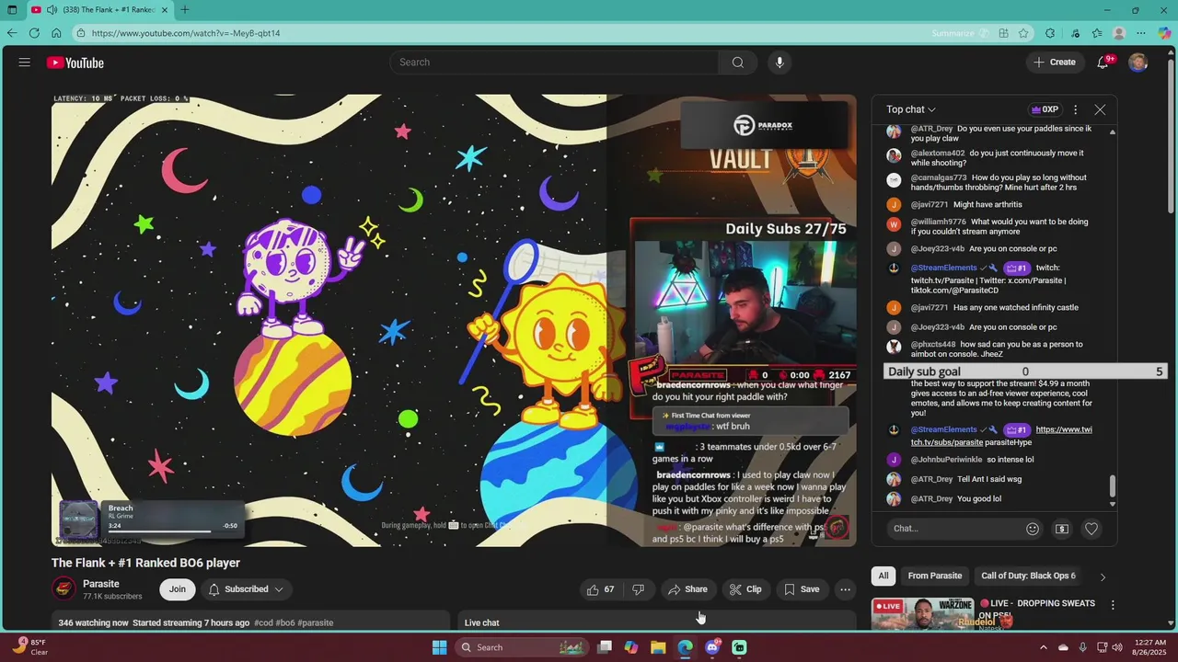Click the Super Chat dollar icon
Viewport: 1178px width, 662px height.
point(1062,529)
